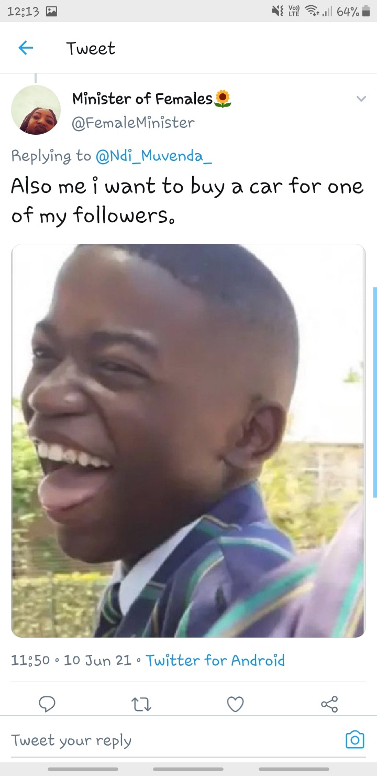The width and height of the screenshot is (377, 776).
Task: Open the @FemaleMinister handle
Action: pyautogui.click(x=133, y=123)
